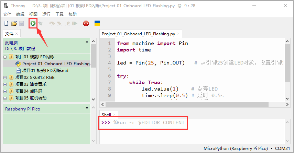Run current script with green play button
294x153 pixels.
coord(33,23)
